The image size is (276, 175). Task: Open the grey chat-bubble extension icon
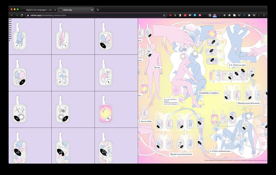pos(190,15)
